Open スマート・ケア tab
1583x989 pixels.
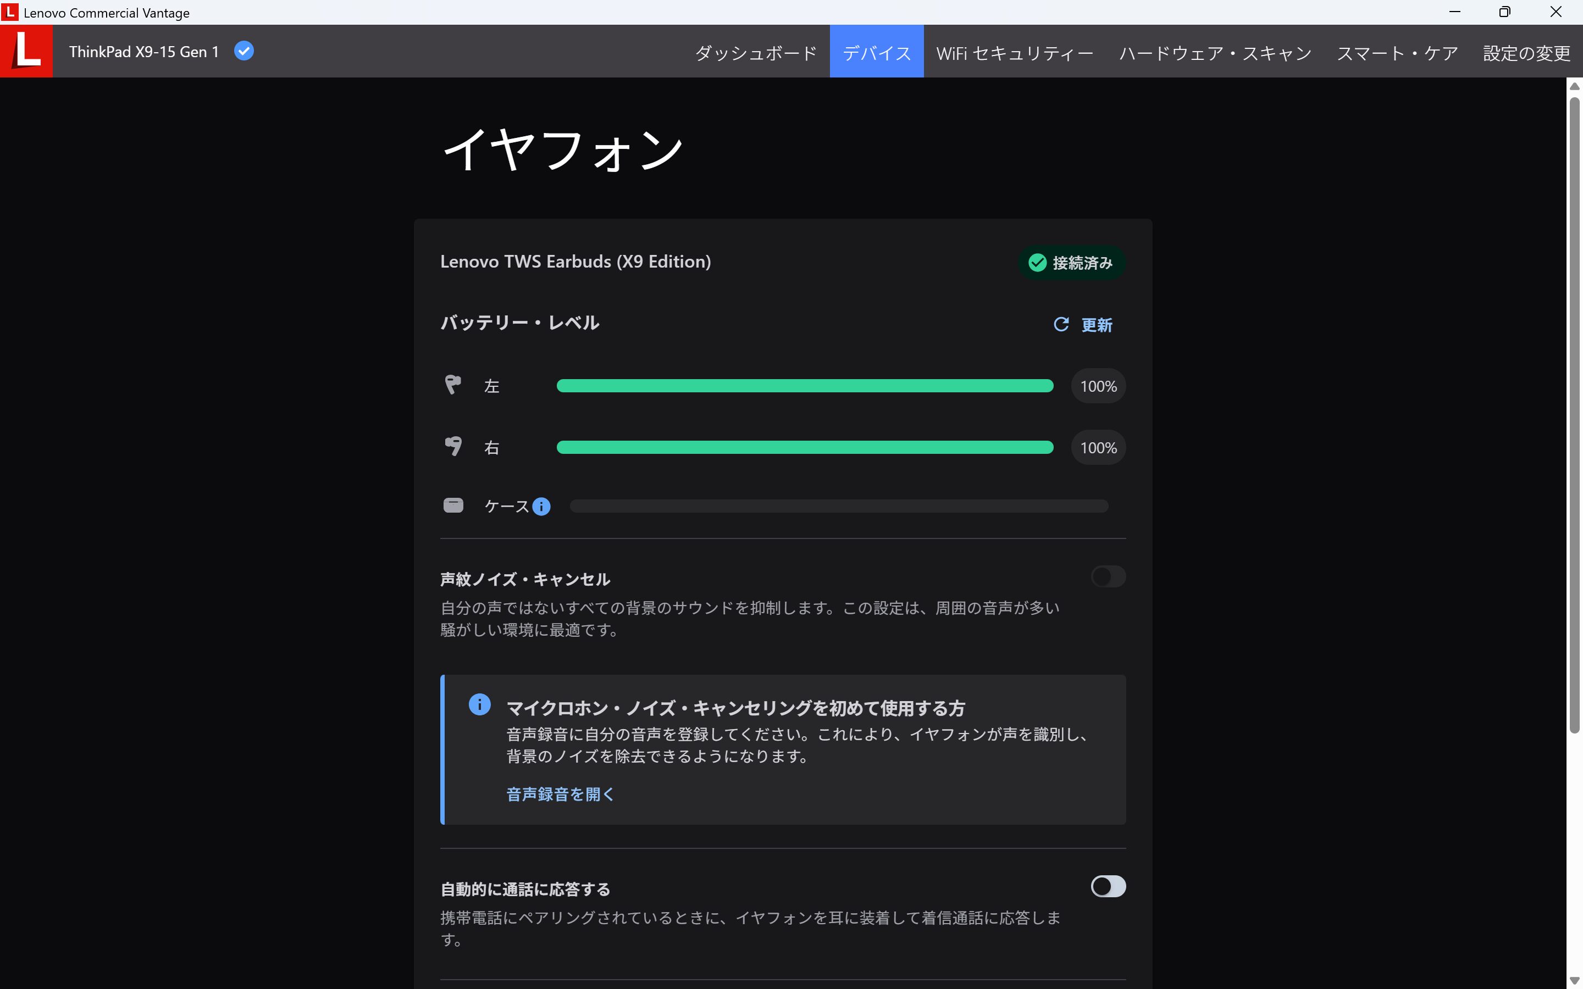1397,52
